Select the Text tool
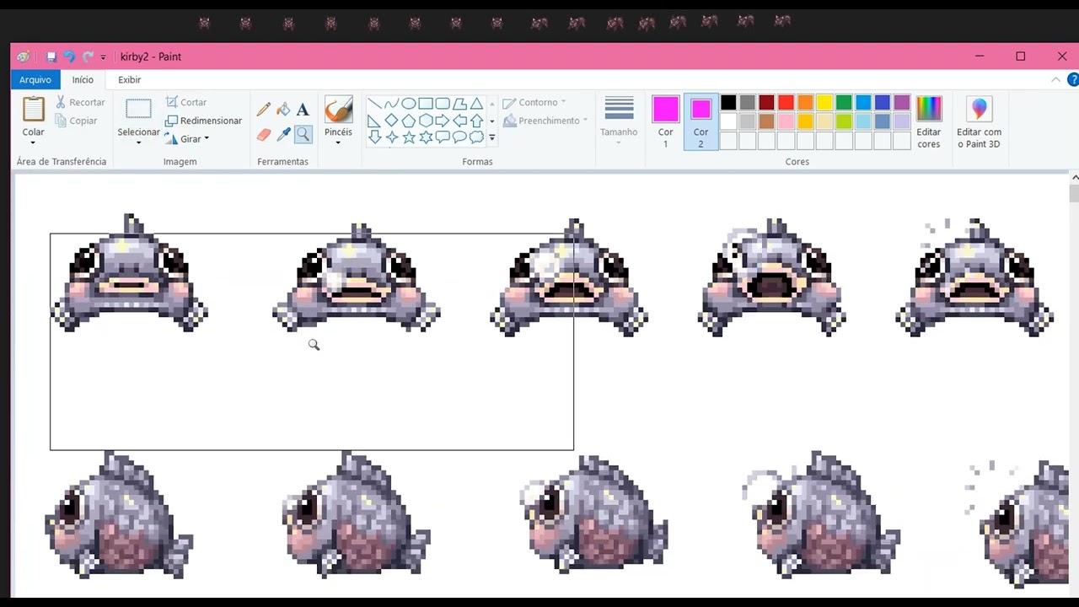This screenshot has width=1079, height=607. [303, 110]
